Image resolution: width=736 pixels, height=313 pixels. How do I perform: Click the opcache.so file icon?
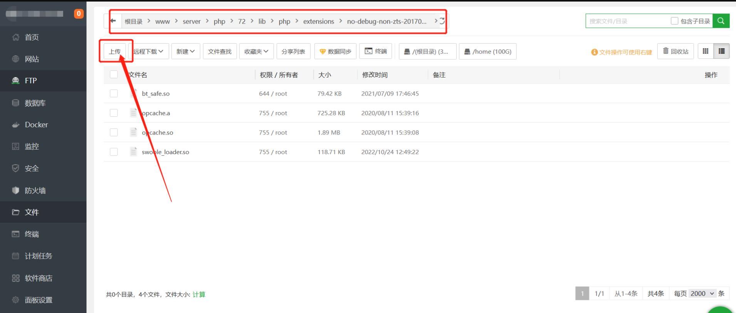[x=133, y=132]
